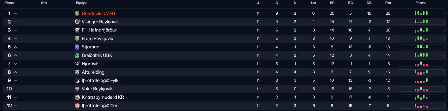Open the Fram Reykjavík team link

(x=97, y=39)
